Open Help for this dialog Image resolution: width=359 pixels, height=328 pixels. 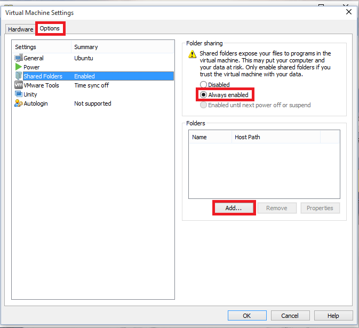click(x=333, y=316)
